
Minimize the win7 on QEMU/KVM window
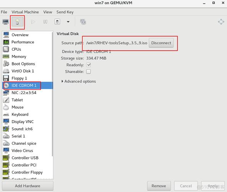(x=204, y=3)
